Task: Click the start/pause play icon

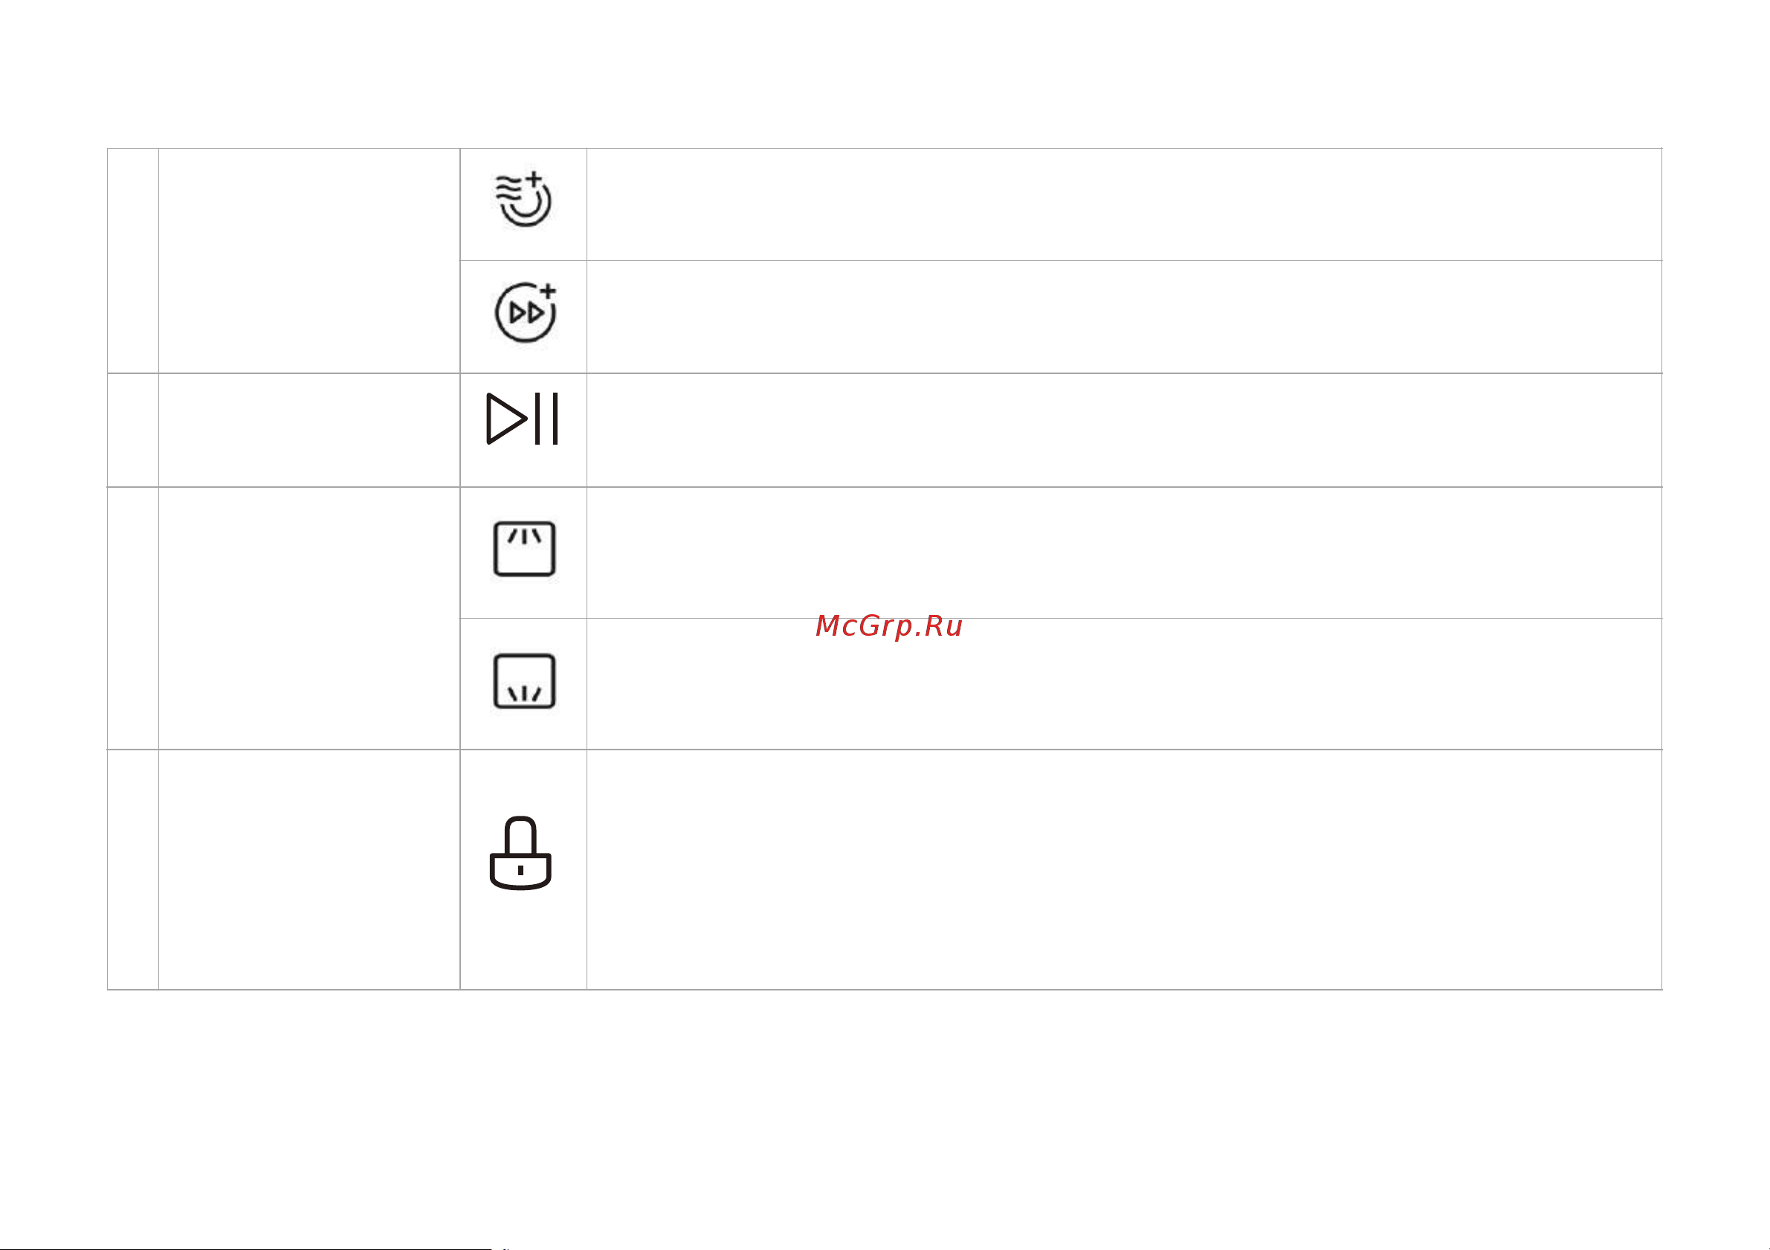Action: [523, 419]
